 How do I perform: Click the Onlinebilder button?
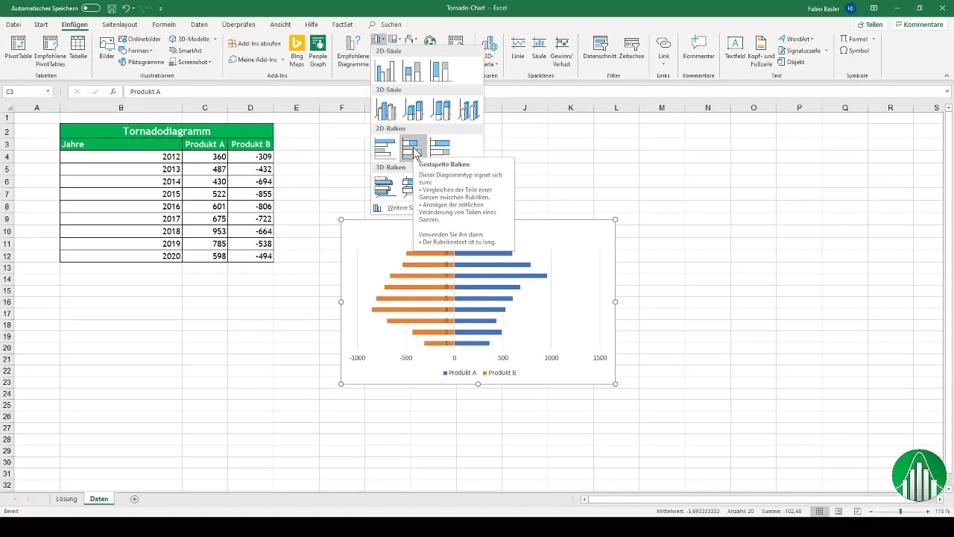139,39
